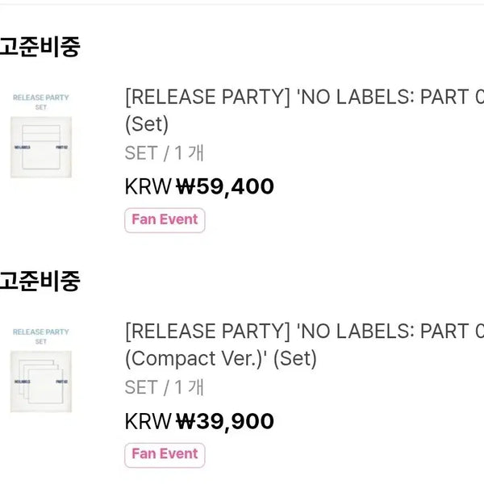Click the stacked album cover in the second thumbnail
Image resolution: width=484 pixels, height=484 pixels.
[41, 382]
